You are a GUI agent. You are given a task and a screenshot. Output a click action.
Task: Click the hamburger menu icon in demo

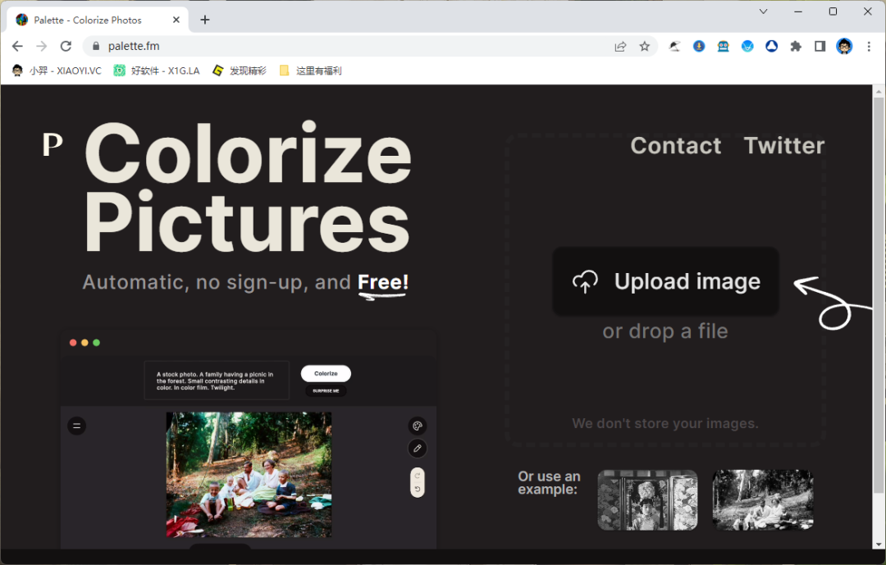77,426
